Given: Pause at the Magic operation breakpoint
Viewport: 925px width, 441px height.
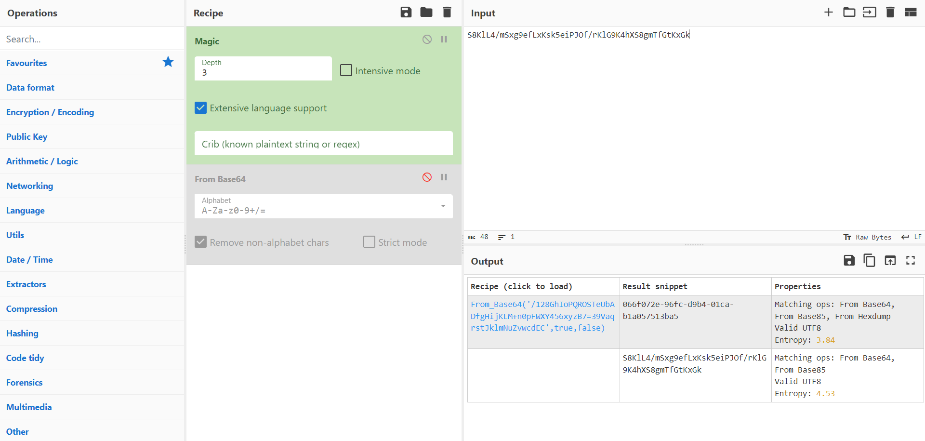Looking at the screenshot, I should pos(444,40).
